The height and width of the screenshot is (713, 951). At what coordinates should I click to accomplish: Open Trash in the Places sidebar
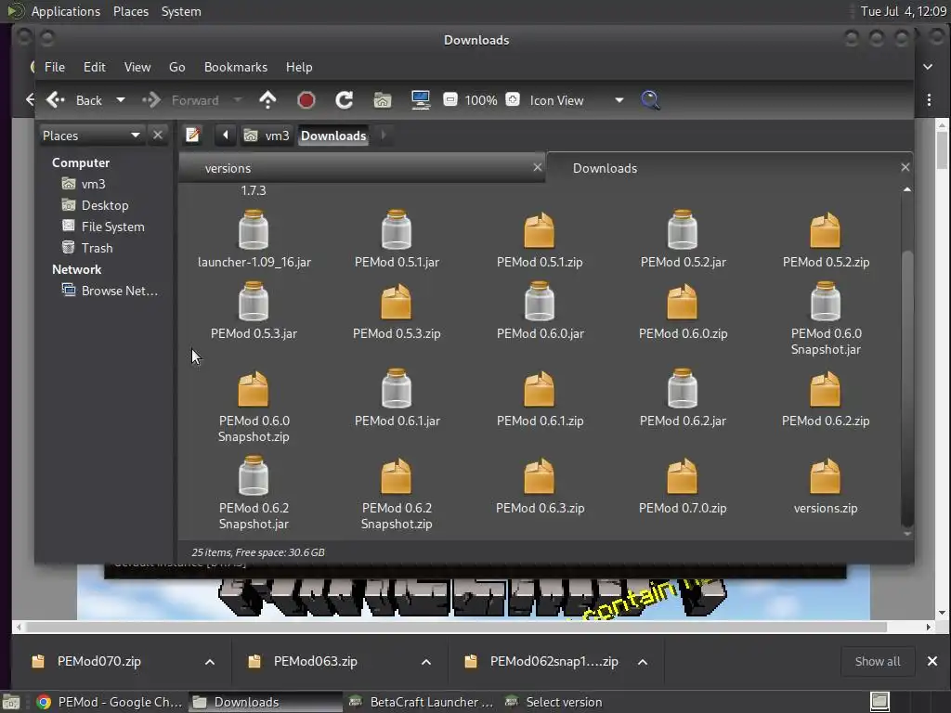tap(97, 248)
